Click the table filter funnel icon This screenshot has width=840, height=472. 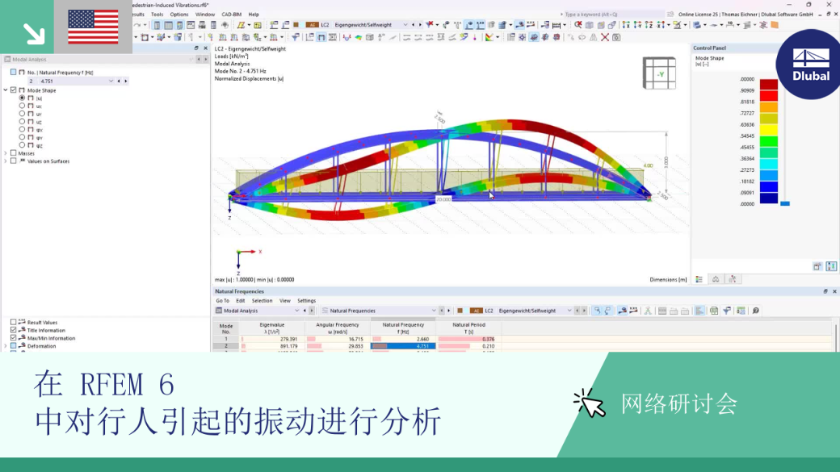(x=727, y=311)
